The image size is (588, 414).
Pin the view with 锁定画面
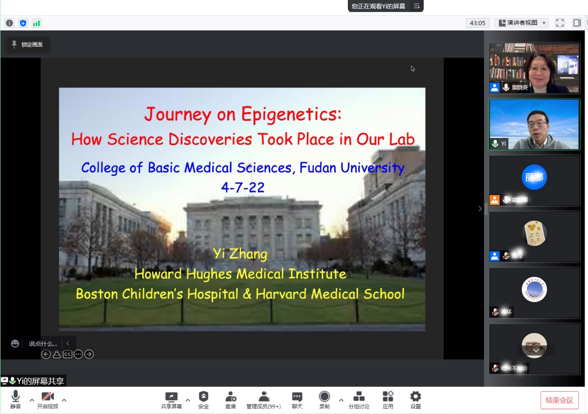pyautogui.click(x=27, y=45)
